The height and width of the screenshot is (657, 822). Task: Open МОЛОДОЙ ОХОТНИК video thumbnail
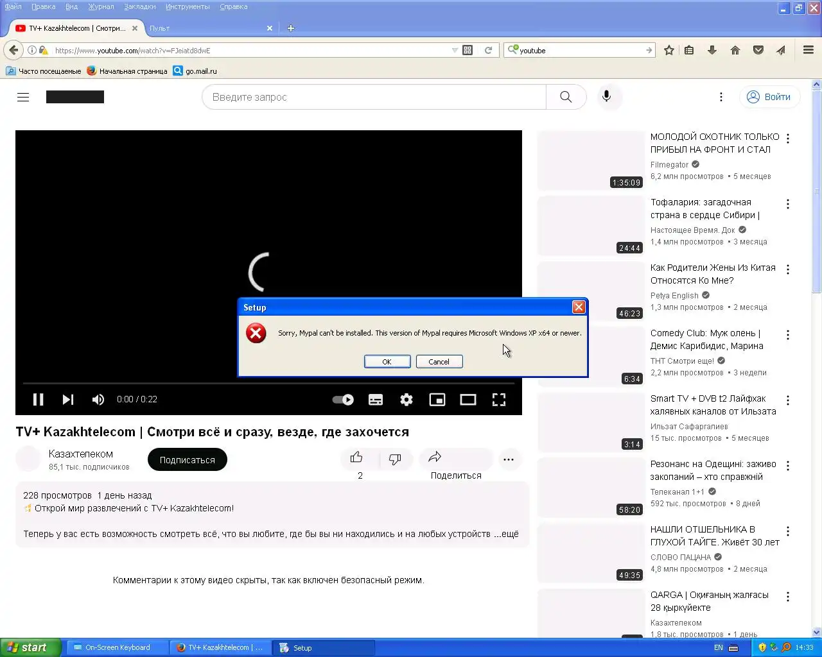(591, 160)
